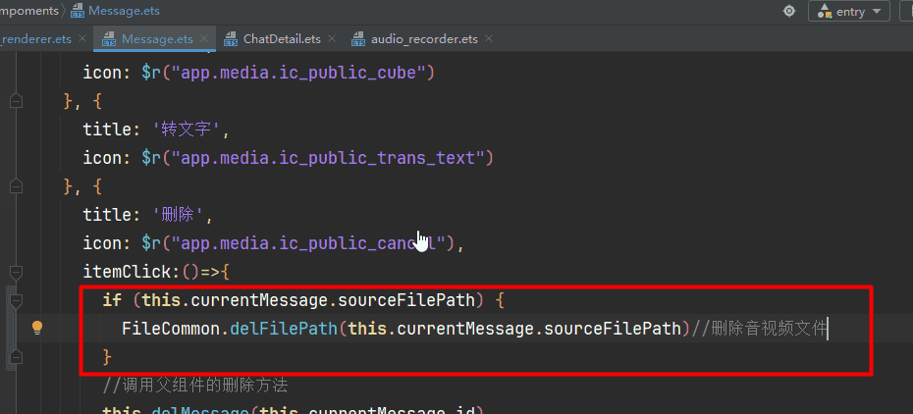
Task: Collapse the itemClick arrow function block
Action: coord(16,272)
